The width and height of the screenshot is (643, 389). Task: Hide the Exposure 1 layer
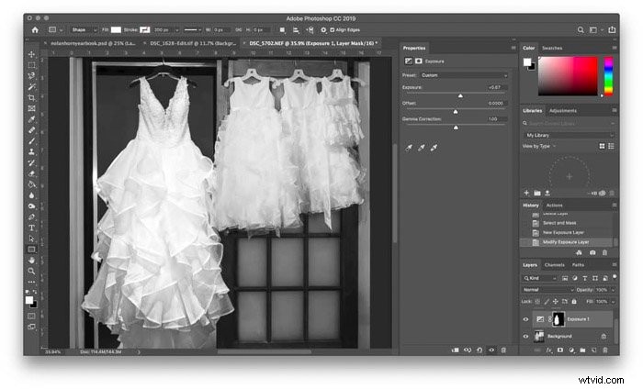pyautogui.click(x=525, y=319)
